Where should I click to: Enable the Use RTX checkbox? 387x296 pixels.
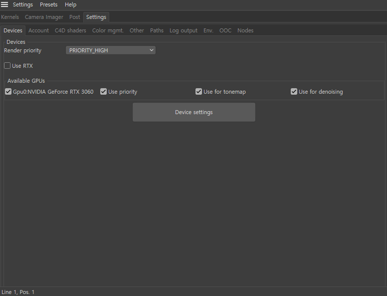click(x=7, y=66)
